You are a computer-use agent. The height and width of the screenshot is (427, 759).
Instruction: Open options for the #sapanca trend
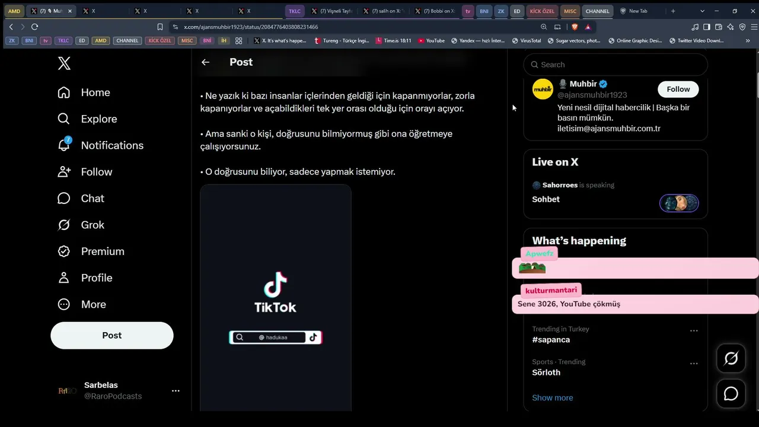pyautogui.click(x=694, y=330)
